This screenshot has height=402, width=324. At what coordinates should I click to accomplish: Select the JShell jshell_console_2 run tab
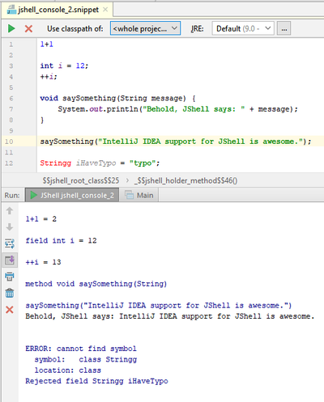point(72,195)
